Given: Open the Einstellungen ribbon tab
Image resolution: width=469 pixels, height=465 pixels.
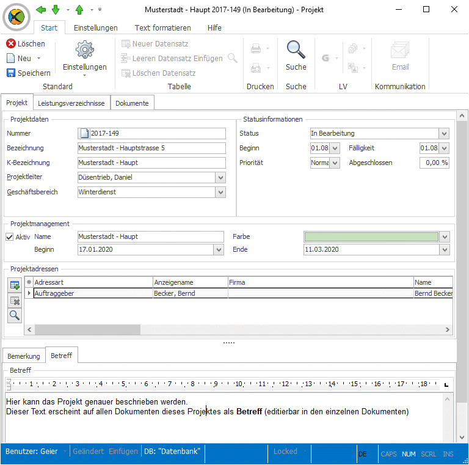Looking at the screenshot, I should click(96, 28).
